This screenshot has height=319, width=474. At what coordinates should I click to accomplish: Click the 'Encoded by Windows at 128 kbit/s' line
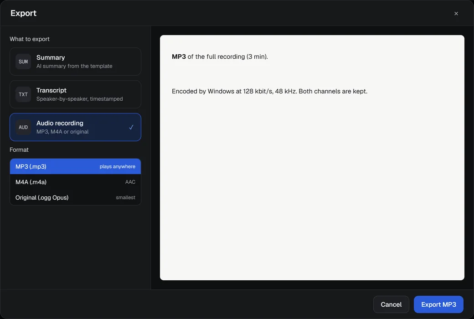click(x=270, y=91)
